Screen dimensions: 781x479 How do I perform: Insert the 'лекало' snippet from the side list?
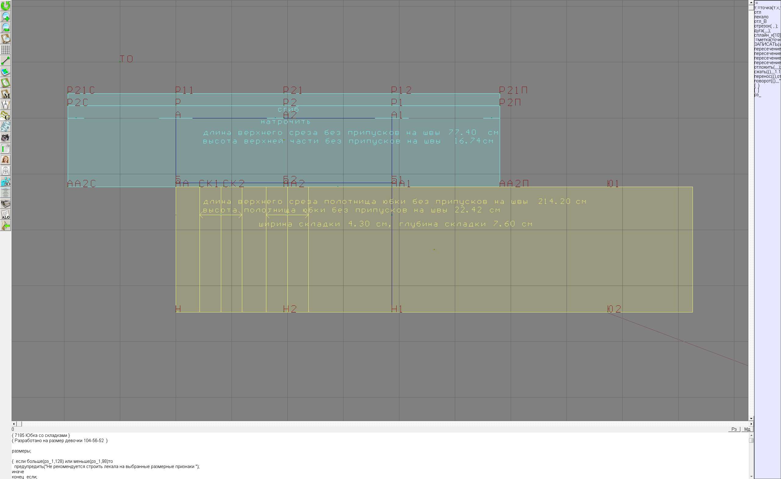coord(761,17)
